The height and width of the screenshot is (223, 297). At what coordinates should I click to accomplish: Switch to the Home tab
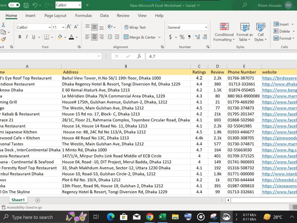tap(11, 15)
